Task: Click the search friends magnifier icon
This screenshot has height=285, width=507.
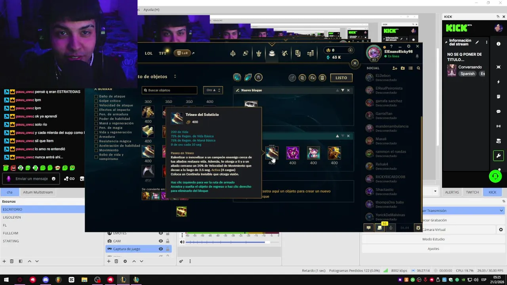Action: click(418, 68)
